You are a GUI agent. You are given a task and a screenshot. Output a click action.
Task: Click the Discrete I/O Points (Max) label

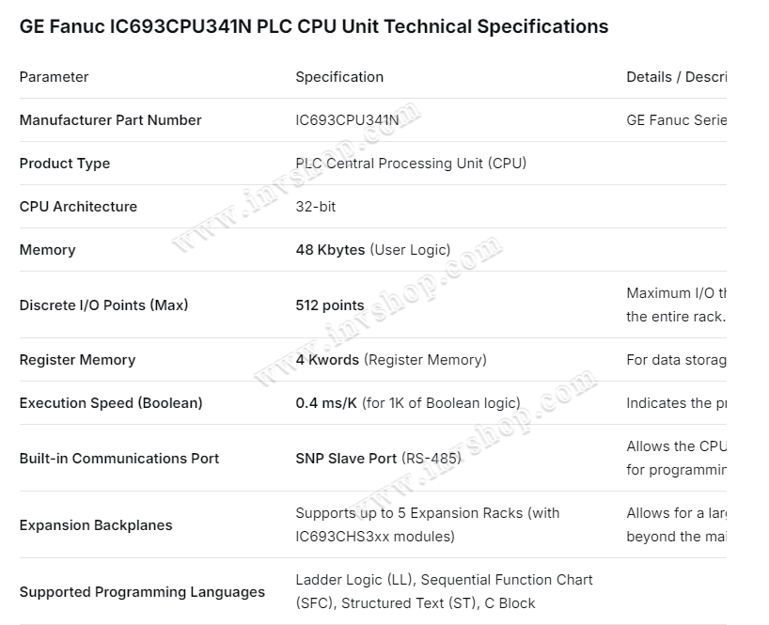(x=103, y=305)
